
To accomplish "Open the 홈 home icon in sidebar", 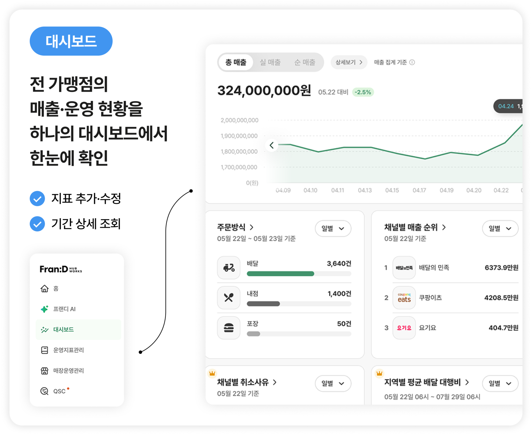I will point(44,289).
